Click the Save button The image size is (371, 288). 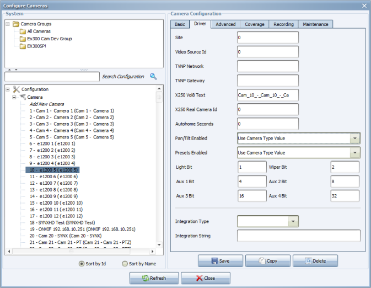click(x=221, y=261)
